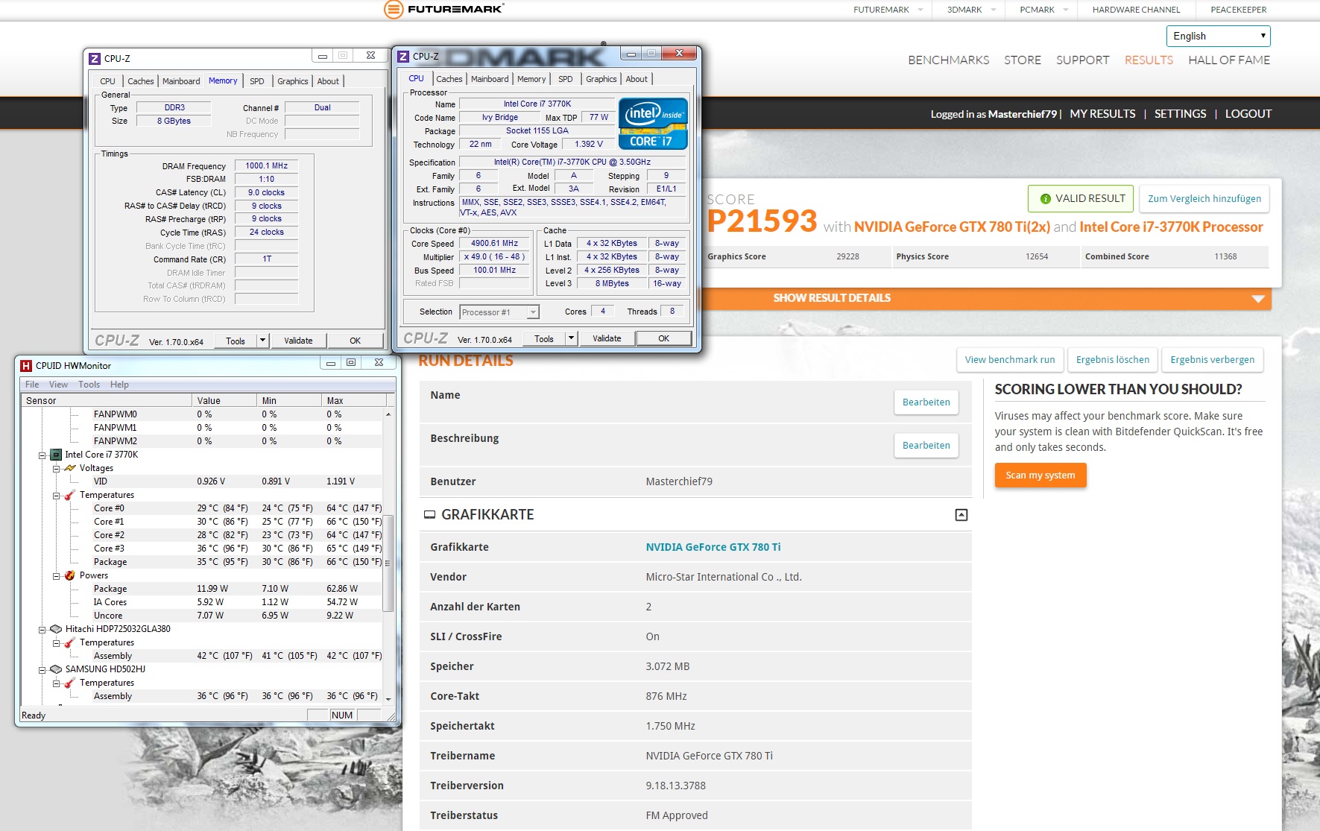1320x831 pixels.
Task: Open the Help menu in HWMonitor
Action: pos(119,385)
